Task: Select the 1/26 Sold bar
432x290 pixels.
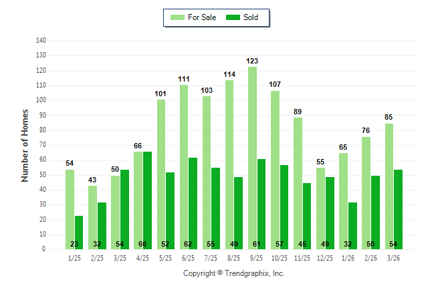Action: click(352, 226)
